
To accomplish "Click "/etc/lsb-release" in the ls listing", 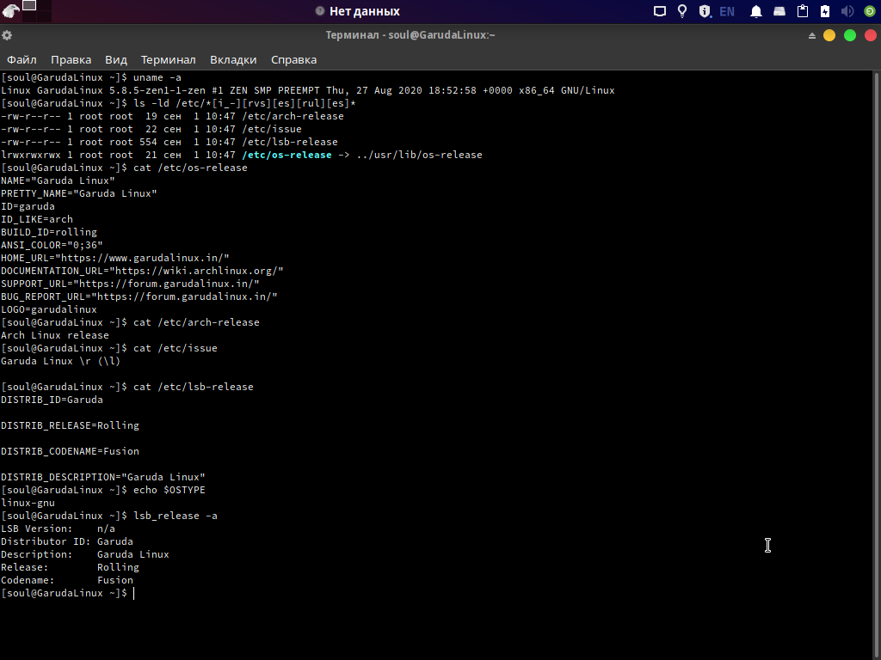I will pos(290,142).
